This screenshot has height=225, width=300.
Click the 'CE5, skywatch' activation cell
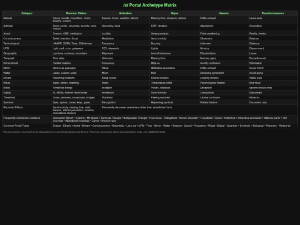pos(126,48)
